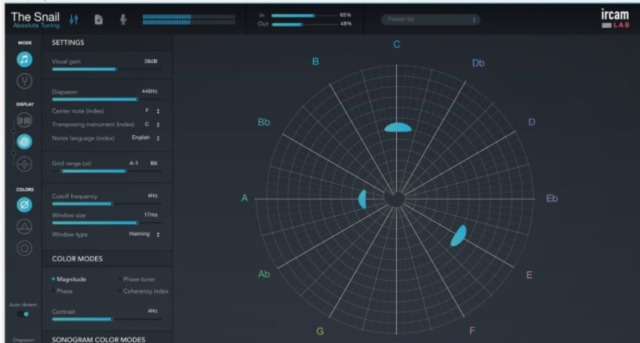This screenshot has height=343, width=640.
Task: Adjust the In level slider
Action: click(304, 15)
